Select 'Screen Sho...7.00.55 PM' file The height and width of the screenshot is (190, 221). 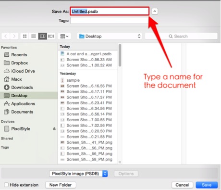click(x=88, y=120)
